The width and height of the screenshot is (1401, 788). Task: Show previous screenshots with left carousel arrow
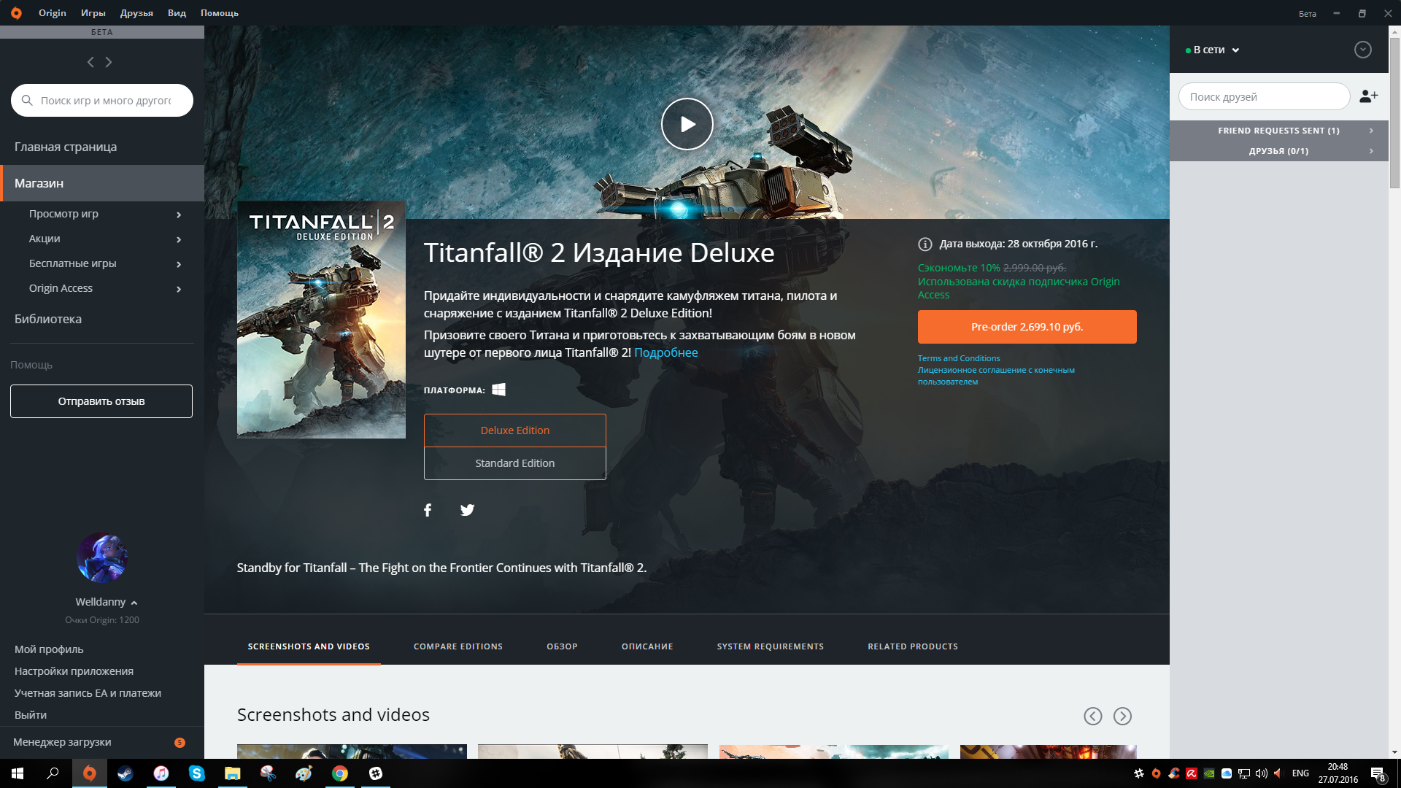pyautogui.click(x=1092, y=716)
